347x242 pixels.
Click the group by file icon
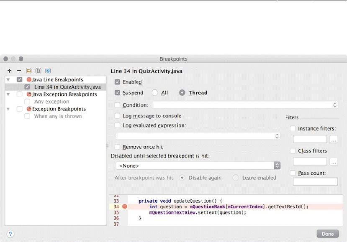pyautogui.click(x=38, y=71)
